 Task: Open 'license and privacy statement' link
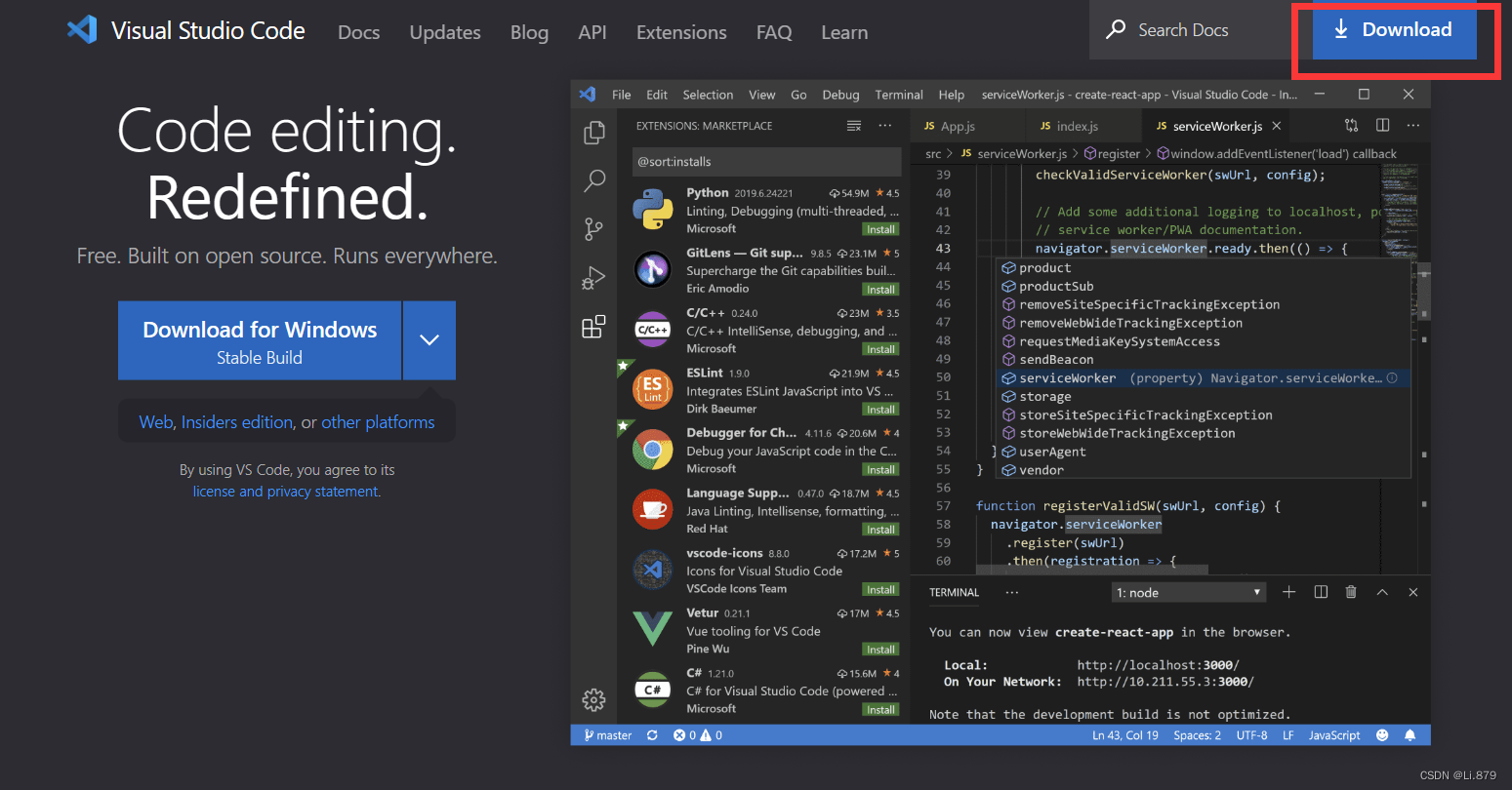pyautogui.click(x=287, y=492)
